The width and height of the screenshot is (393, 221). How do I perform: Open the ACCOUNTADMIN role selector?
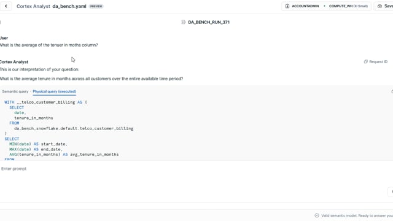coord(302,6)
